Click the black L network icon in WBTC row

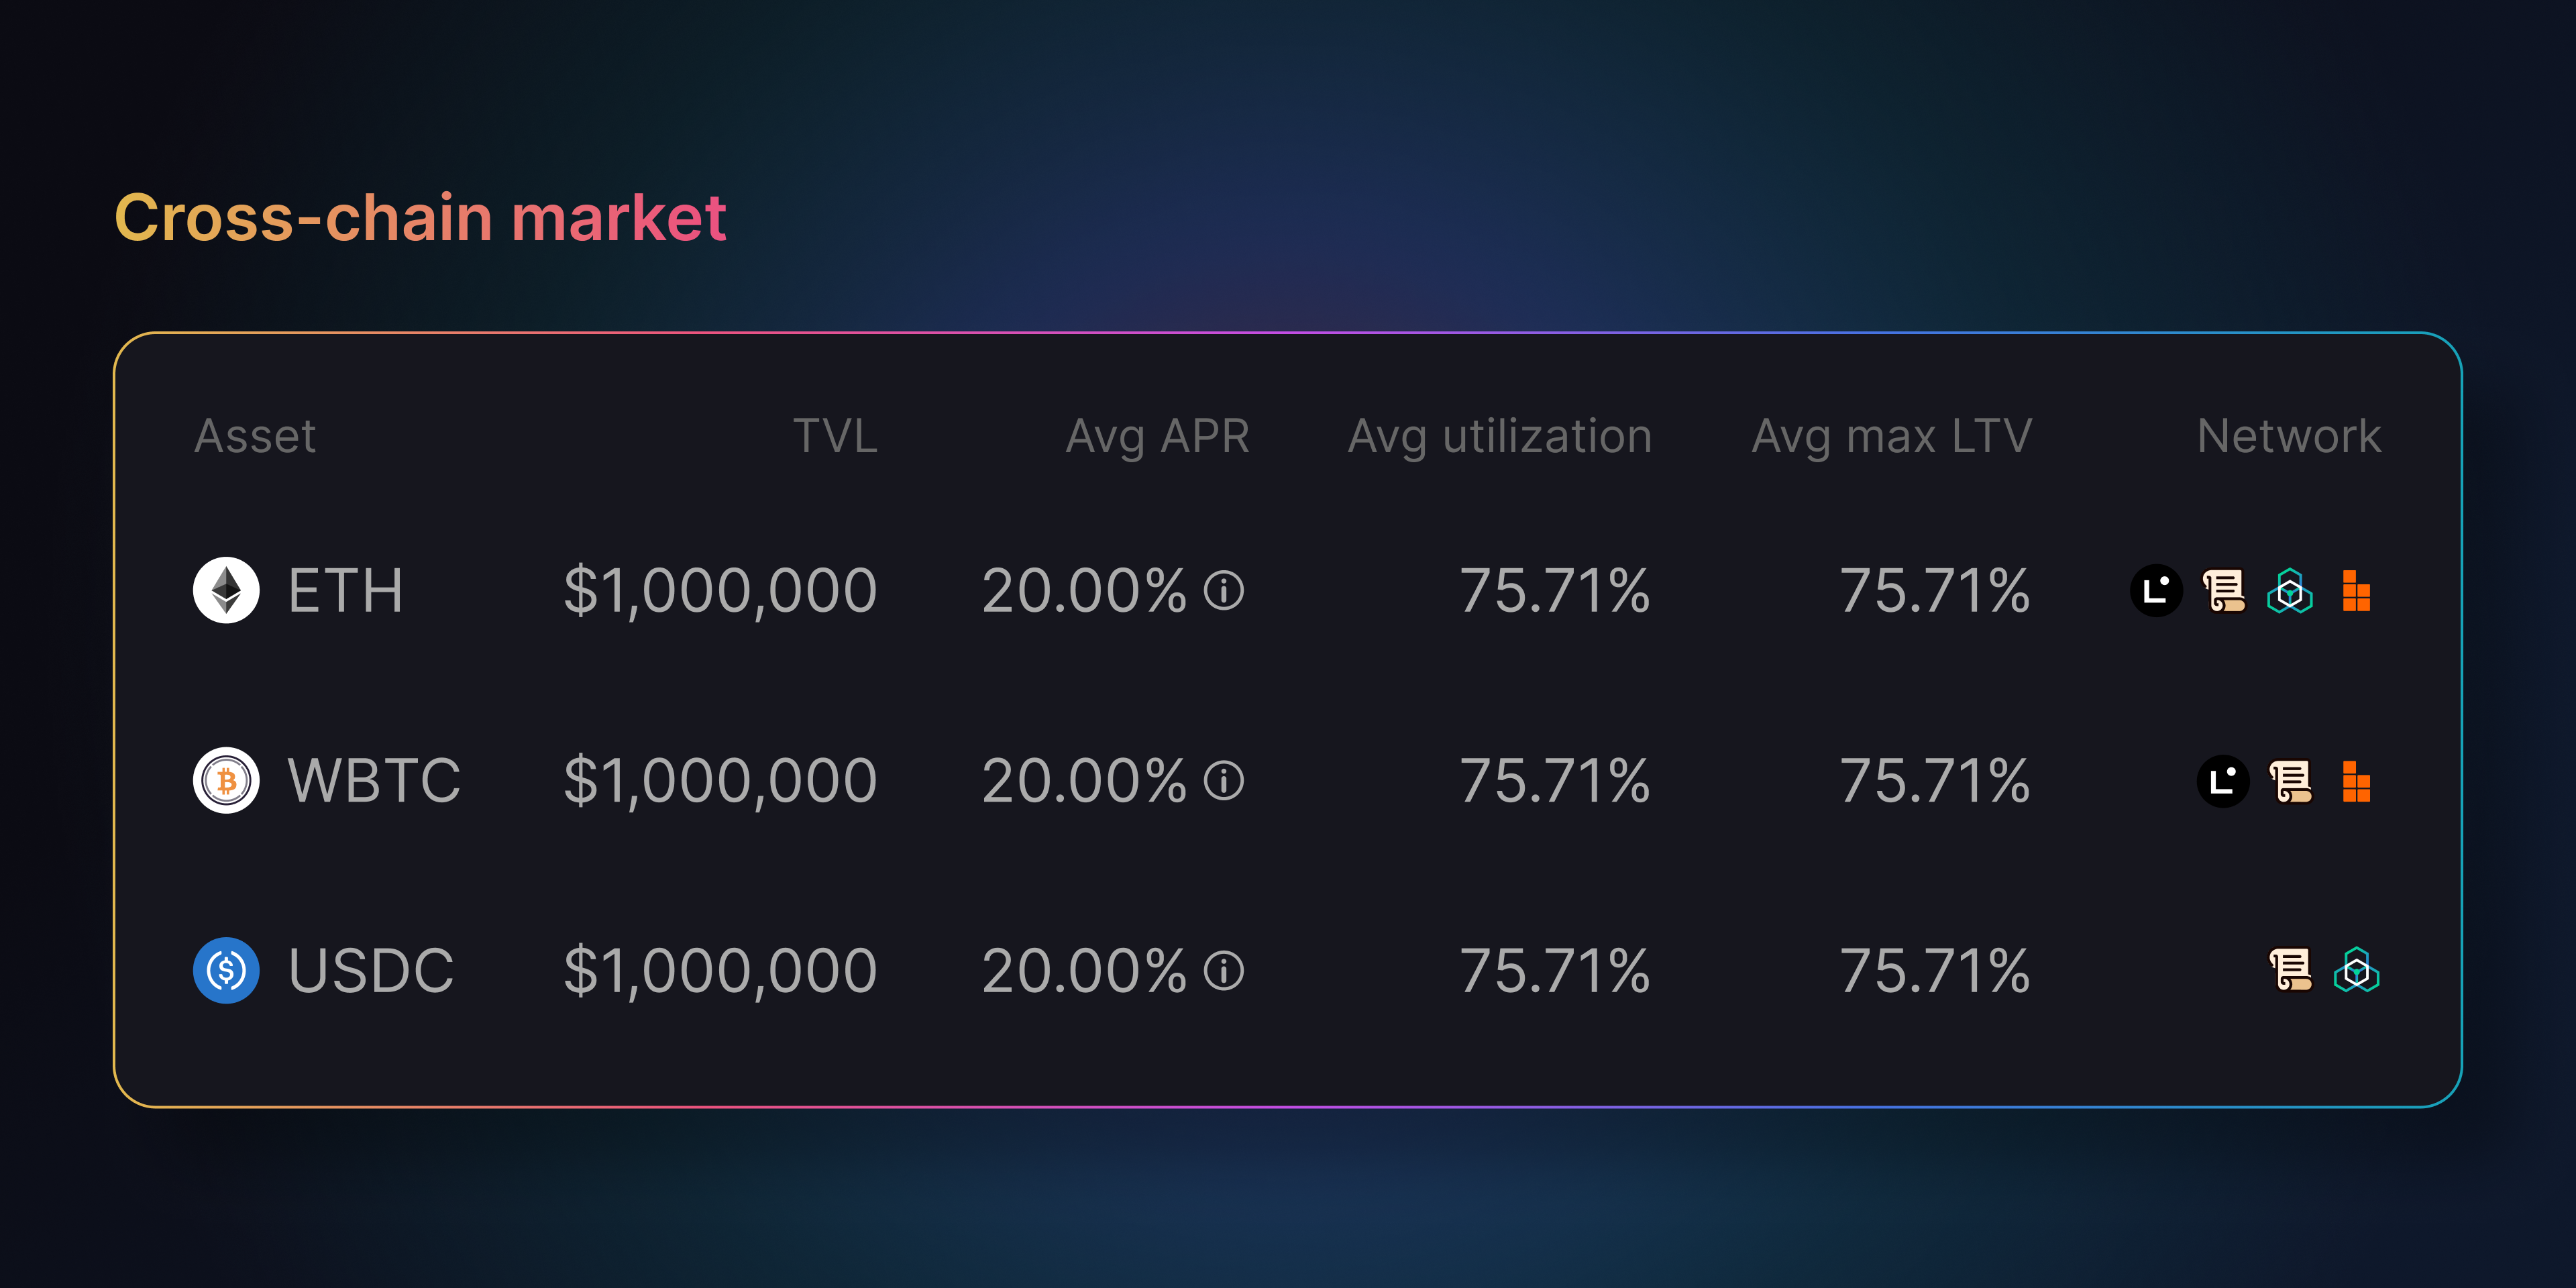[2223, 780]
